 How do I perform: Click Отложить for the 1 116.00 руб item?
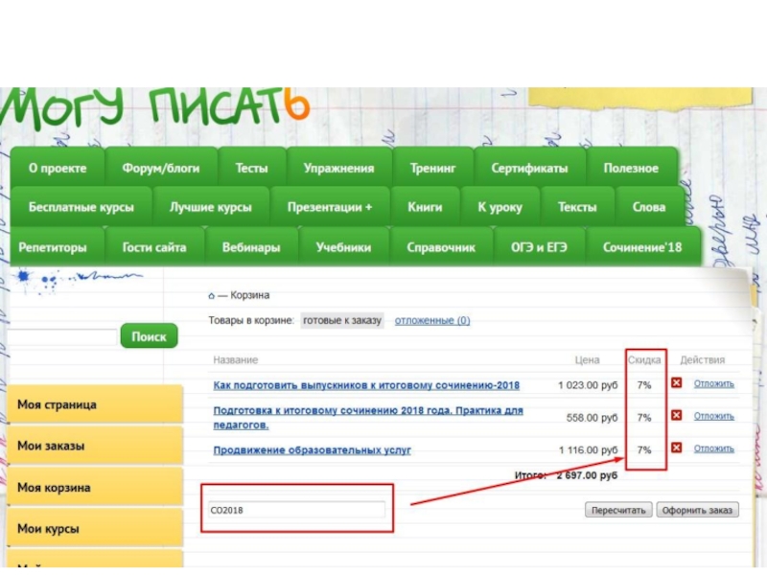pos(713,448)
